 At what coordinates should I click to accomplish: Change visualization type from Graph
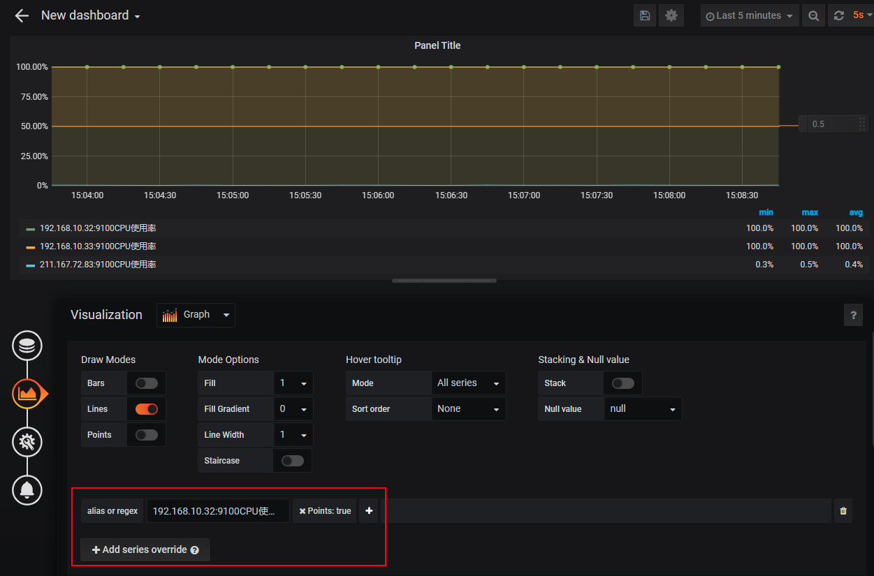(x=196, y=315)
